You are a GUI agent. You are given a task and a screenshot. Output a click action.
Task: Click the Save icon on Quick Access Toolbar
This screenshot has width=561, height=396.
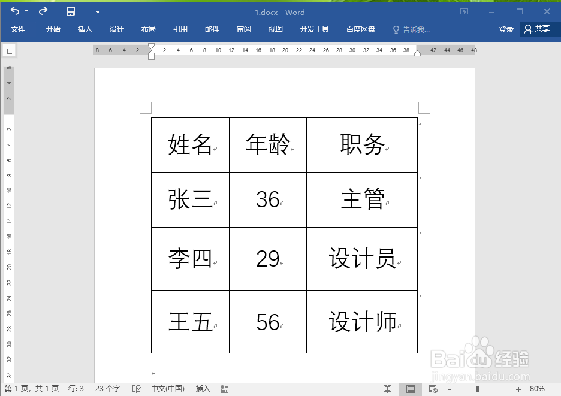[71, 11]
